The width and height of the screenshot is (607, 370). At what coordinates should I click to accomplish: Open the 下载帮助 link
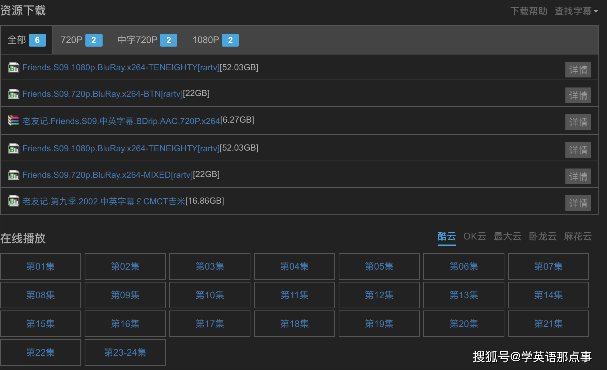(x=528, y=11)
